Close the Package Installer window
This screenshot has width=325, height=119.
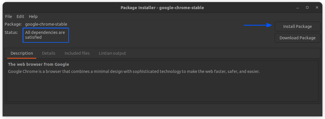pos(317,8)
